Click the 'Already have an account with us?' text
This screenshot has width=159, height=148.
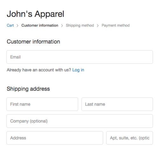click(39, 70)
